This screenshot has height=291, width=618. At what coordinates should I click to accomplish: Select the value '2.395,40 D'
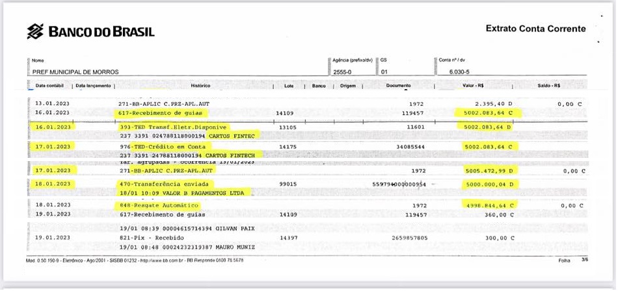(x=494, y=104)
